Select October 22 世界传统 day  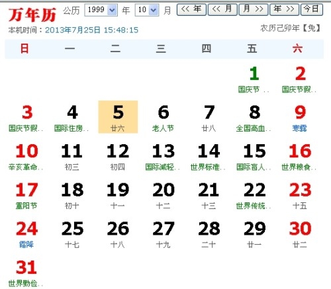pyautogui.click(x=254, y=196)
